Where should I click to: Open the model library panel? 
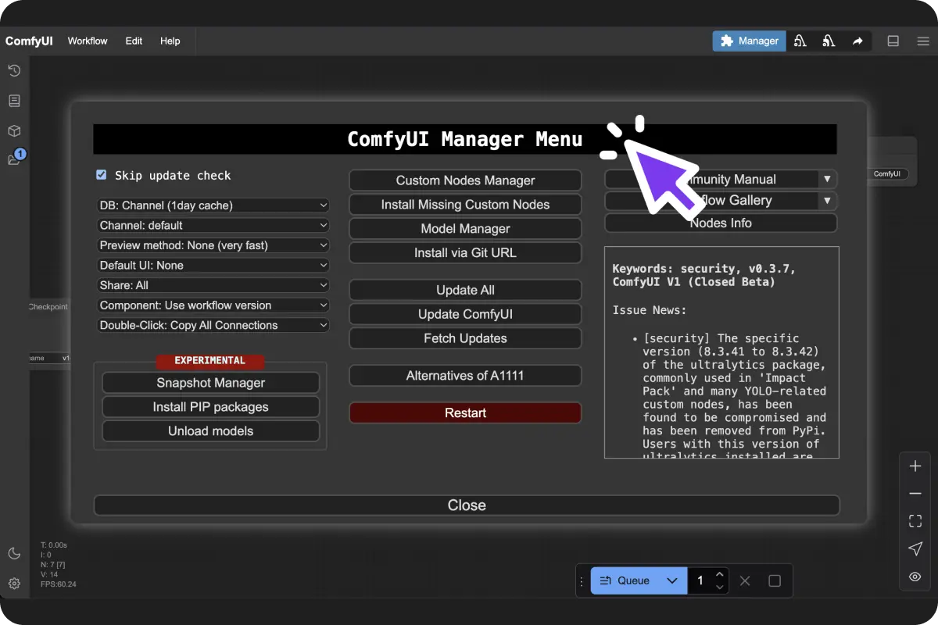[x=14, y=130]
